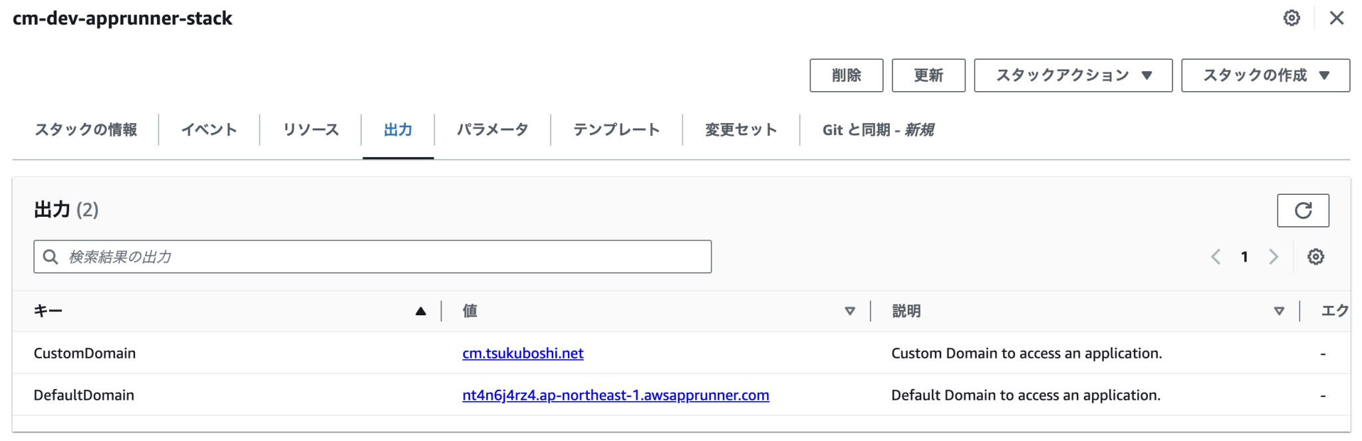The image size is (1362, 441).
Task: Click the 削除 button to delete stack
Action: [x=846, y=75]
